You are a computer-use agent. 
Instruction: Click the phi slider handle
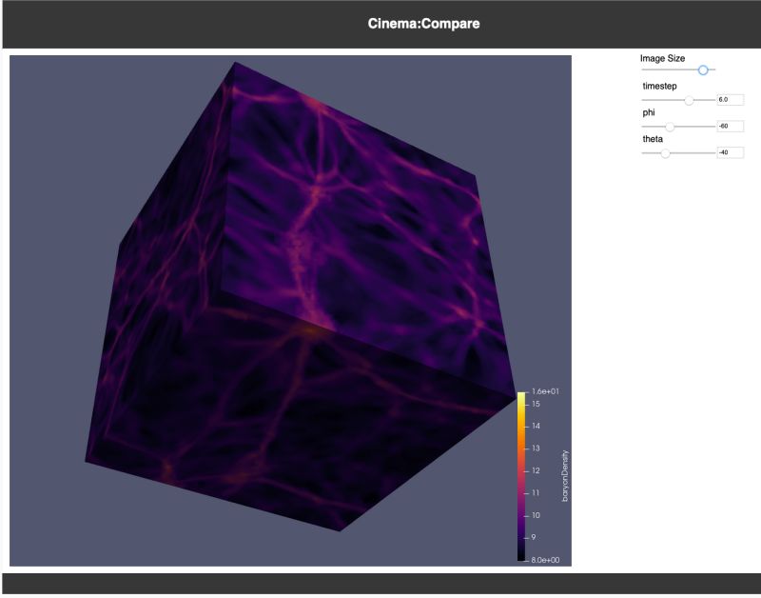point(670,126)
